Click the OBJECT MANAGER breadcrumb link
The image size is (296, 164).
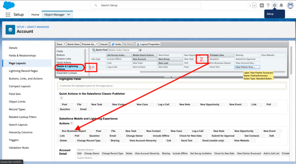[38, 27]
